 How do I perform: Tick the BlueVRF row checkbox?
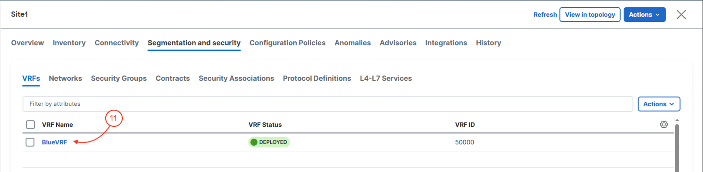[x=30, y=142]
